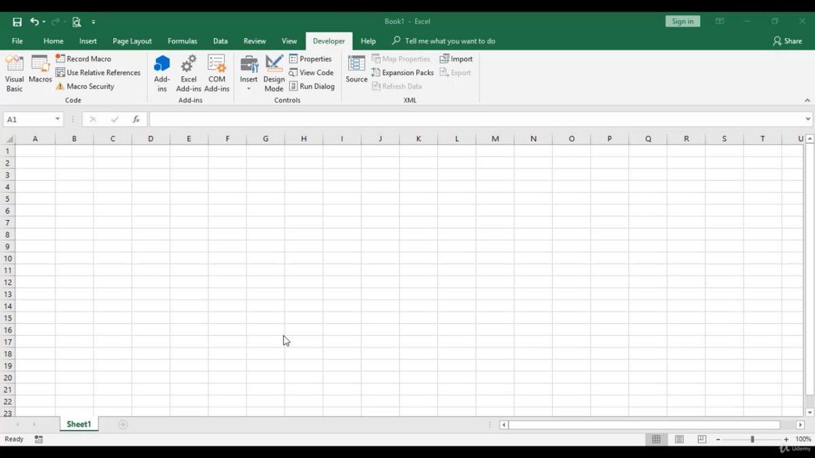Enable Properties in Controls group
Viewport: 815px width, 458px height.
[x=311, y=58]
